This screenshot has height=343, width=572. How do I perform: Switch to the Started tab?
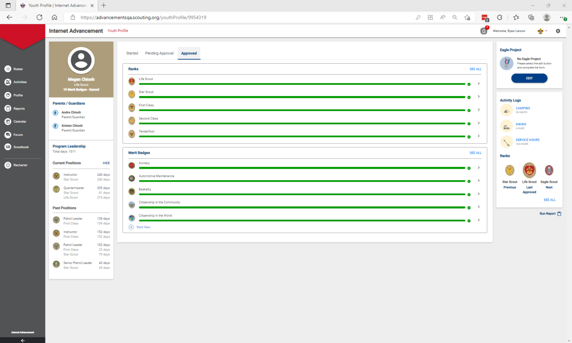132,53
